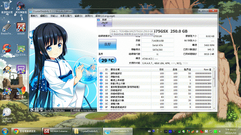Switch to the AIDA64 Extreme taskbar window
Image resolution: width=241 pixels, height=135 pixels.
pyautogui.click(x=56, y=131)
